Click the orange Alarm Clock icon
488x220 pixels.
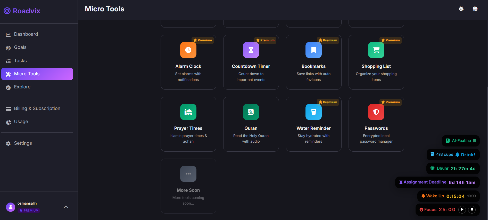pyautogui.click(x=188, y=50)
